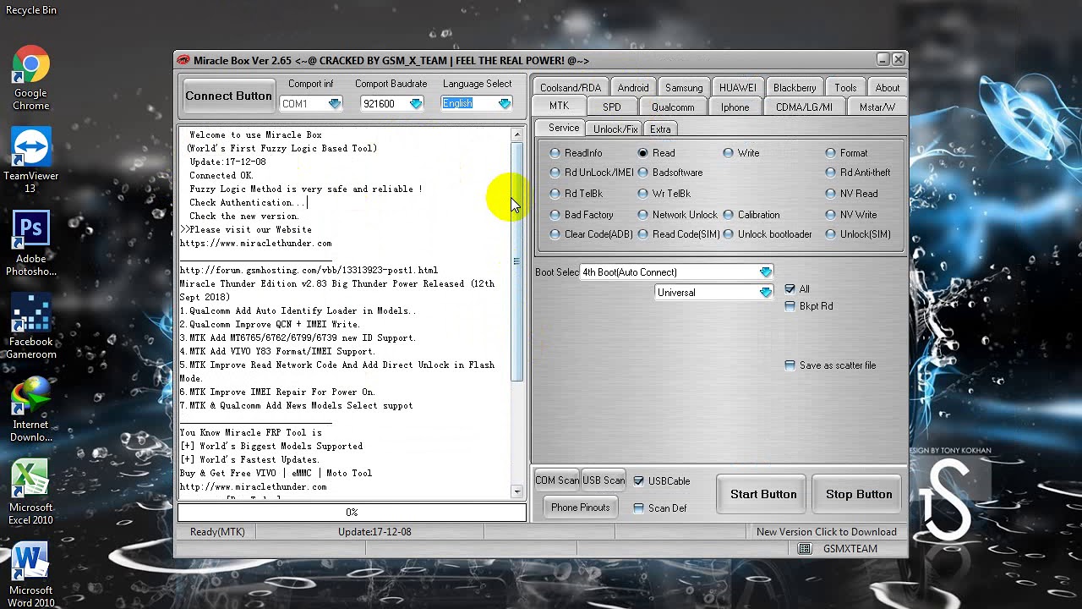Open the Extra sub-tab
The width and height of the screenshot is (1082, 609).
tap(660, 129)
